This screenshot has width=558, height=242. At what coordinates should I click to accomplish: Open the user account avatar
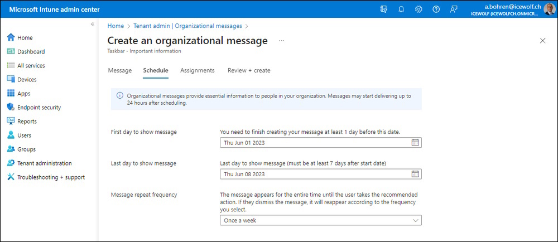(549, 9)
